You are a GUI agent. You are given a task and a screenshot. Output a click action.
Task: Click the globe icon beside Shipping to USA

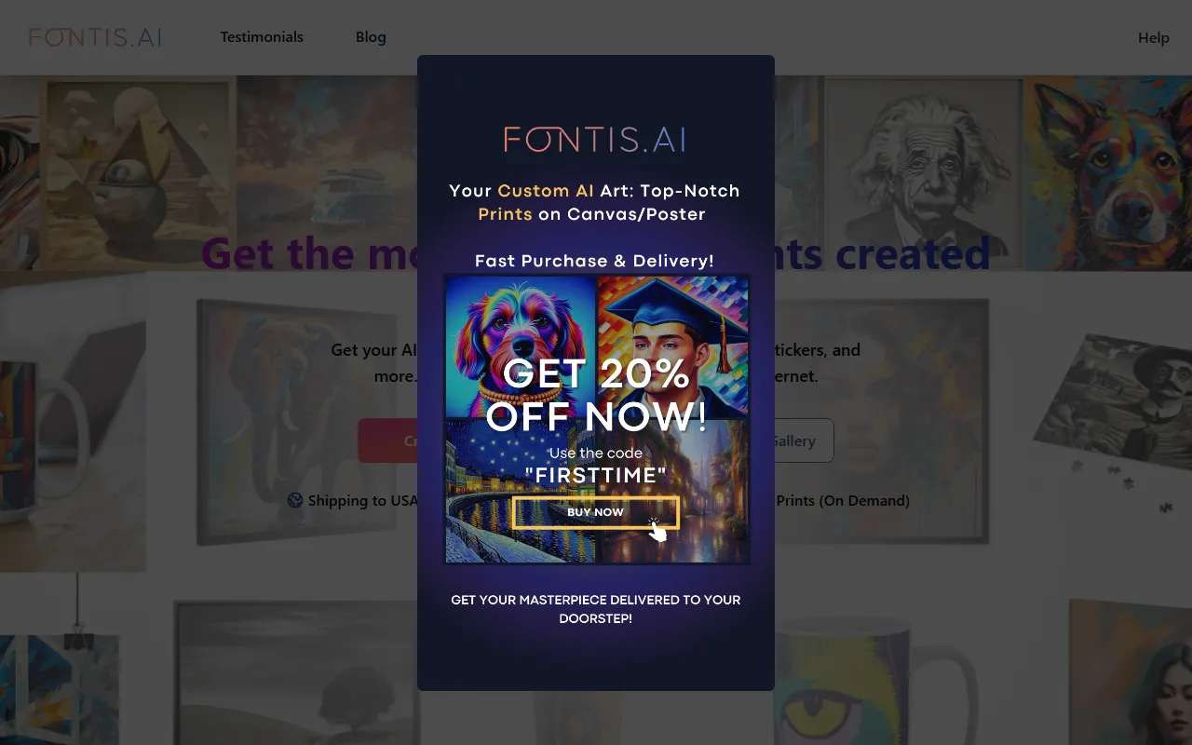[295, 500]
